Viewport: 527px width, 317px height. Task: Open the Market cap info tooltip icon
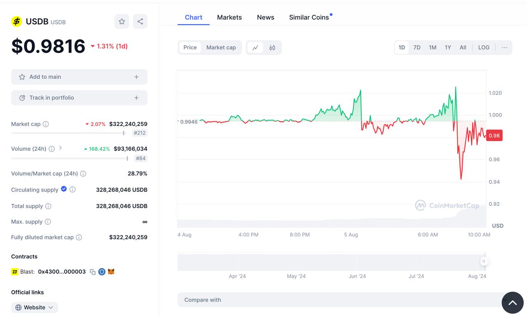[46, 124]
